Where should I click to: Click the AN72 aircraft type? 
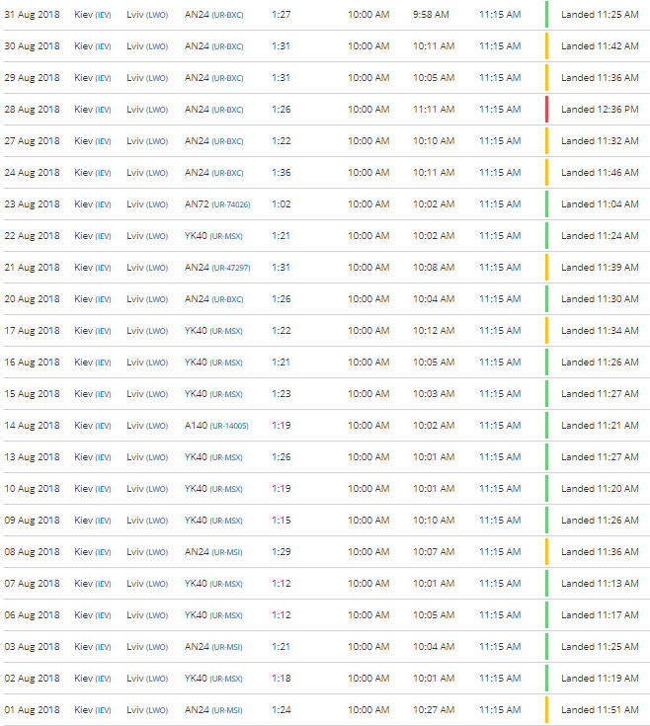pyautogui.click(x=197, y=204)
